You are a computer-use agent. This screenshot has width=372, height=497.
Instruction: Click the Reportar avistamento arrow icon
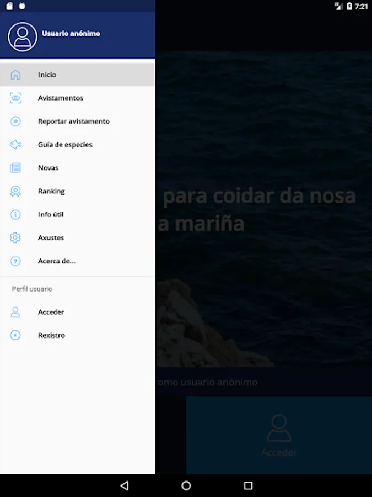[x=15, y=121]
